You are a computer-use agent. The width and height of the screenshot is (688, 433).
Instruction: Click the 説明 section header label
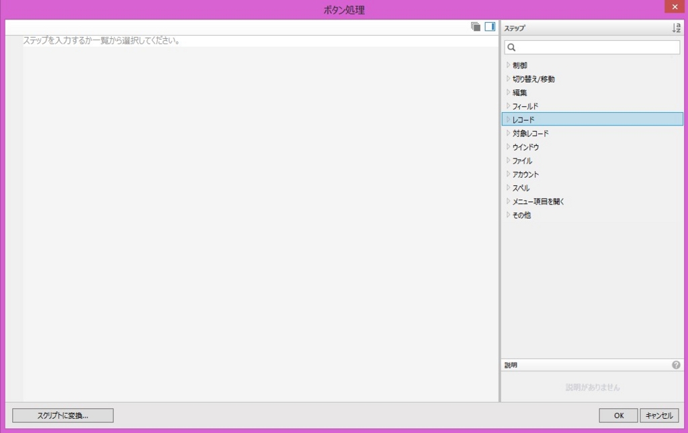511,365
